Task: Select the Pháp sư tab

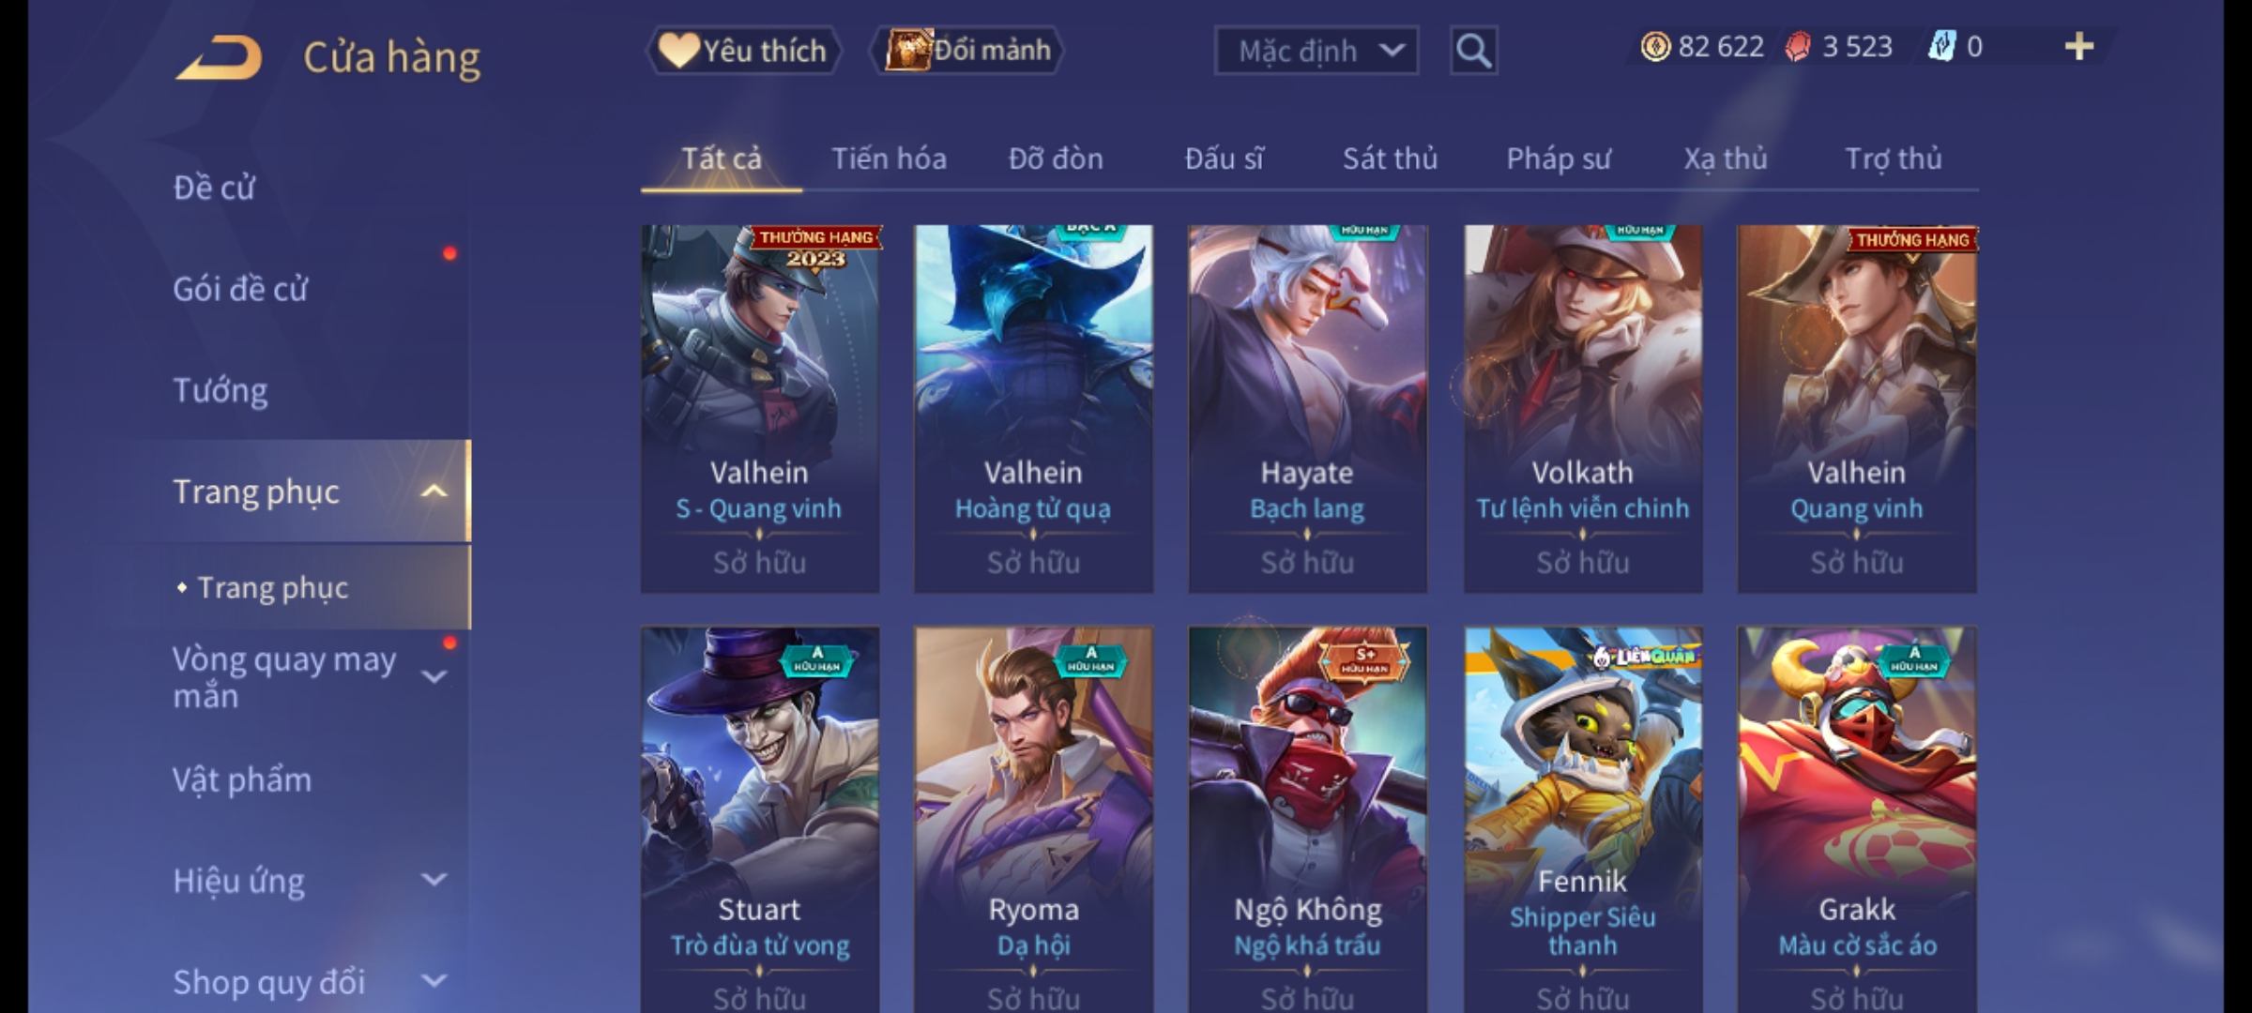Action: click(1559, 159)
